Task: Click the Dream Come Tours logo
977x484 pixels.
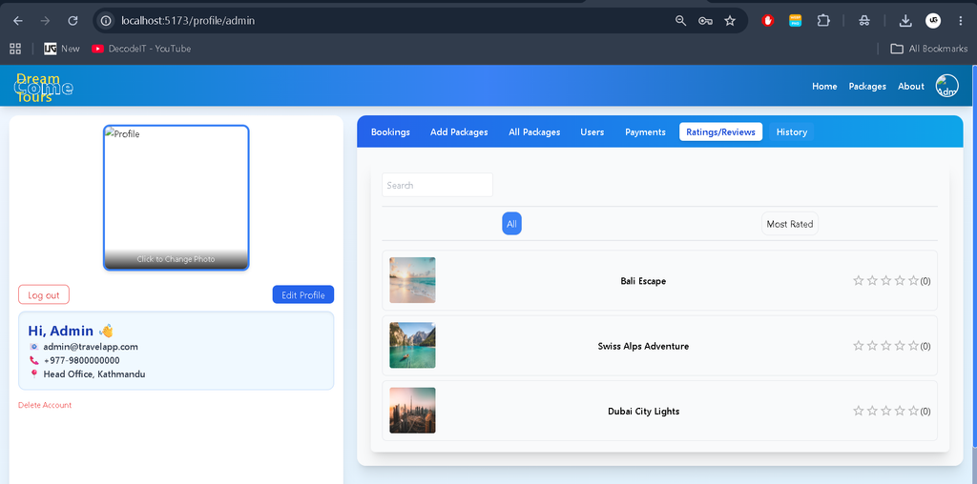Action: (x=43, y=88)
